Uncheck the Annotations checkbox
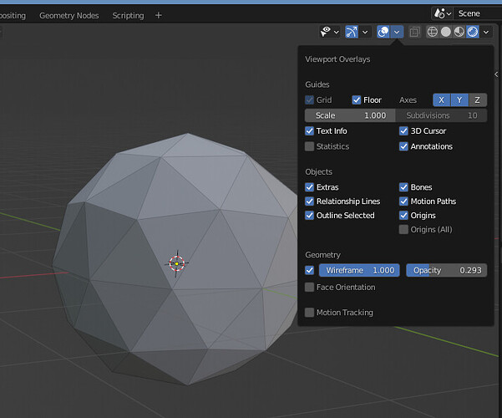Viewport: 502px width, 418px height. [403, 146]
